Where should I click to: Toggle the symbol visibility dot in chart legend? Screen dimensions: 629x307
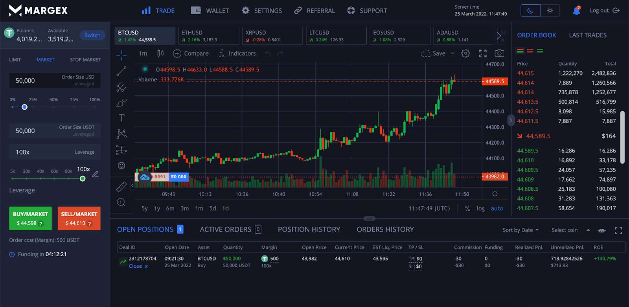click(145, 69)
